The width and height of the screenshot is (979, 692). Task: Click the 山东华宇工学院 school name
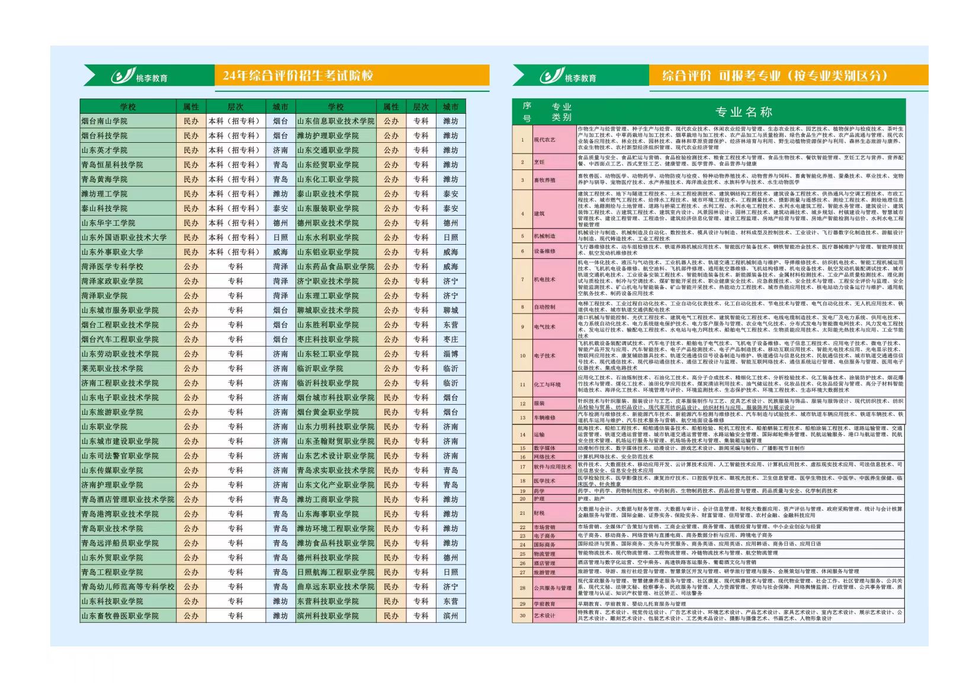pos(108,223)
